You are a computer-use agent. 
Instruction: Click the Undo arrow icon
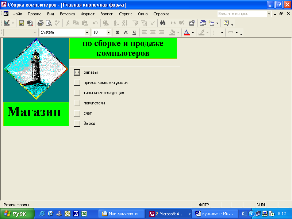tap(95, 23)
